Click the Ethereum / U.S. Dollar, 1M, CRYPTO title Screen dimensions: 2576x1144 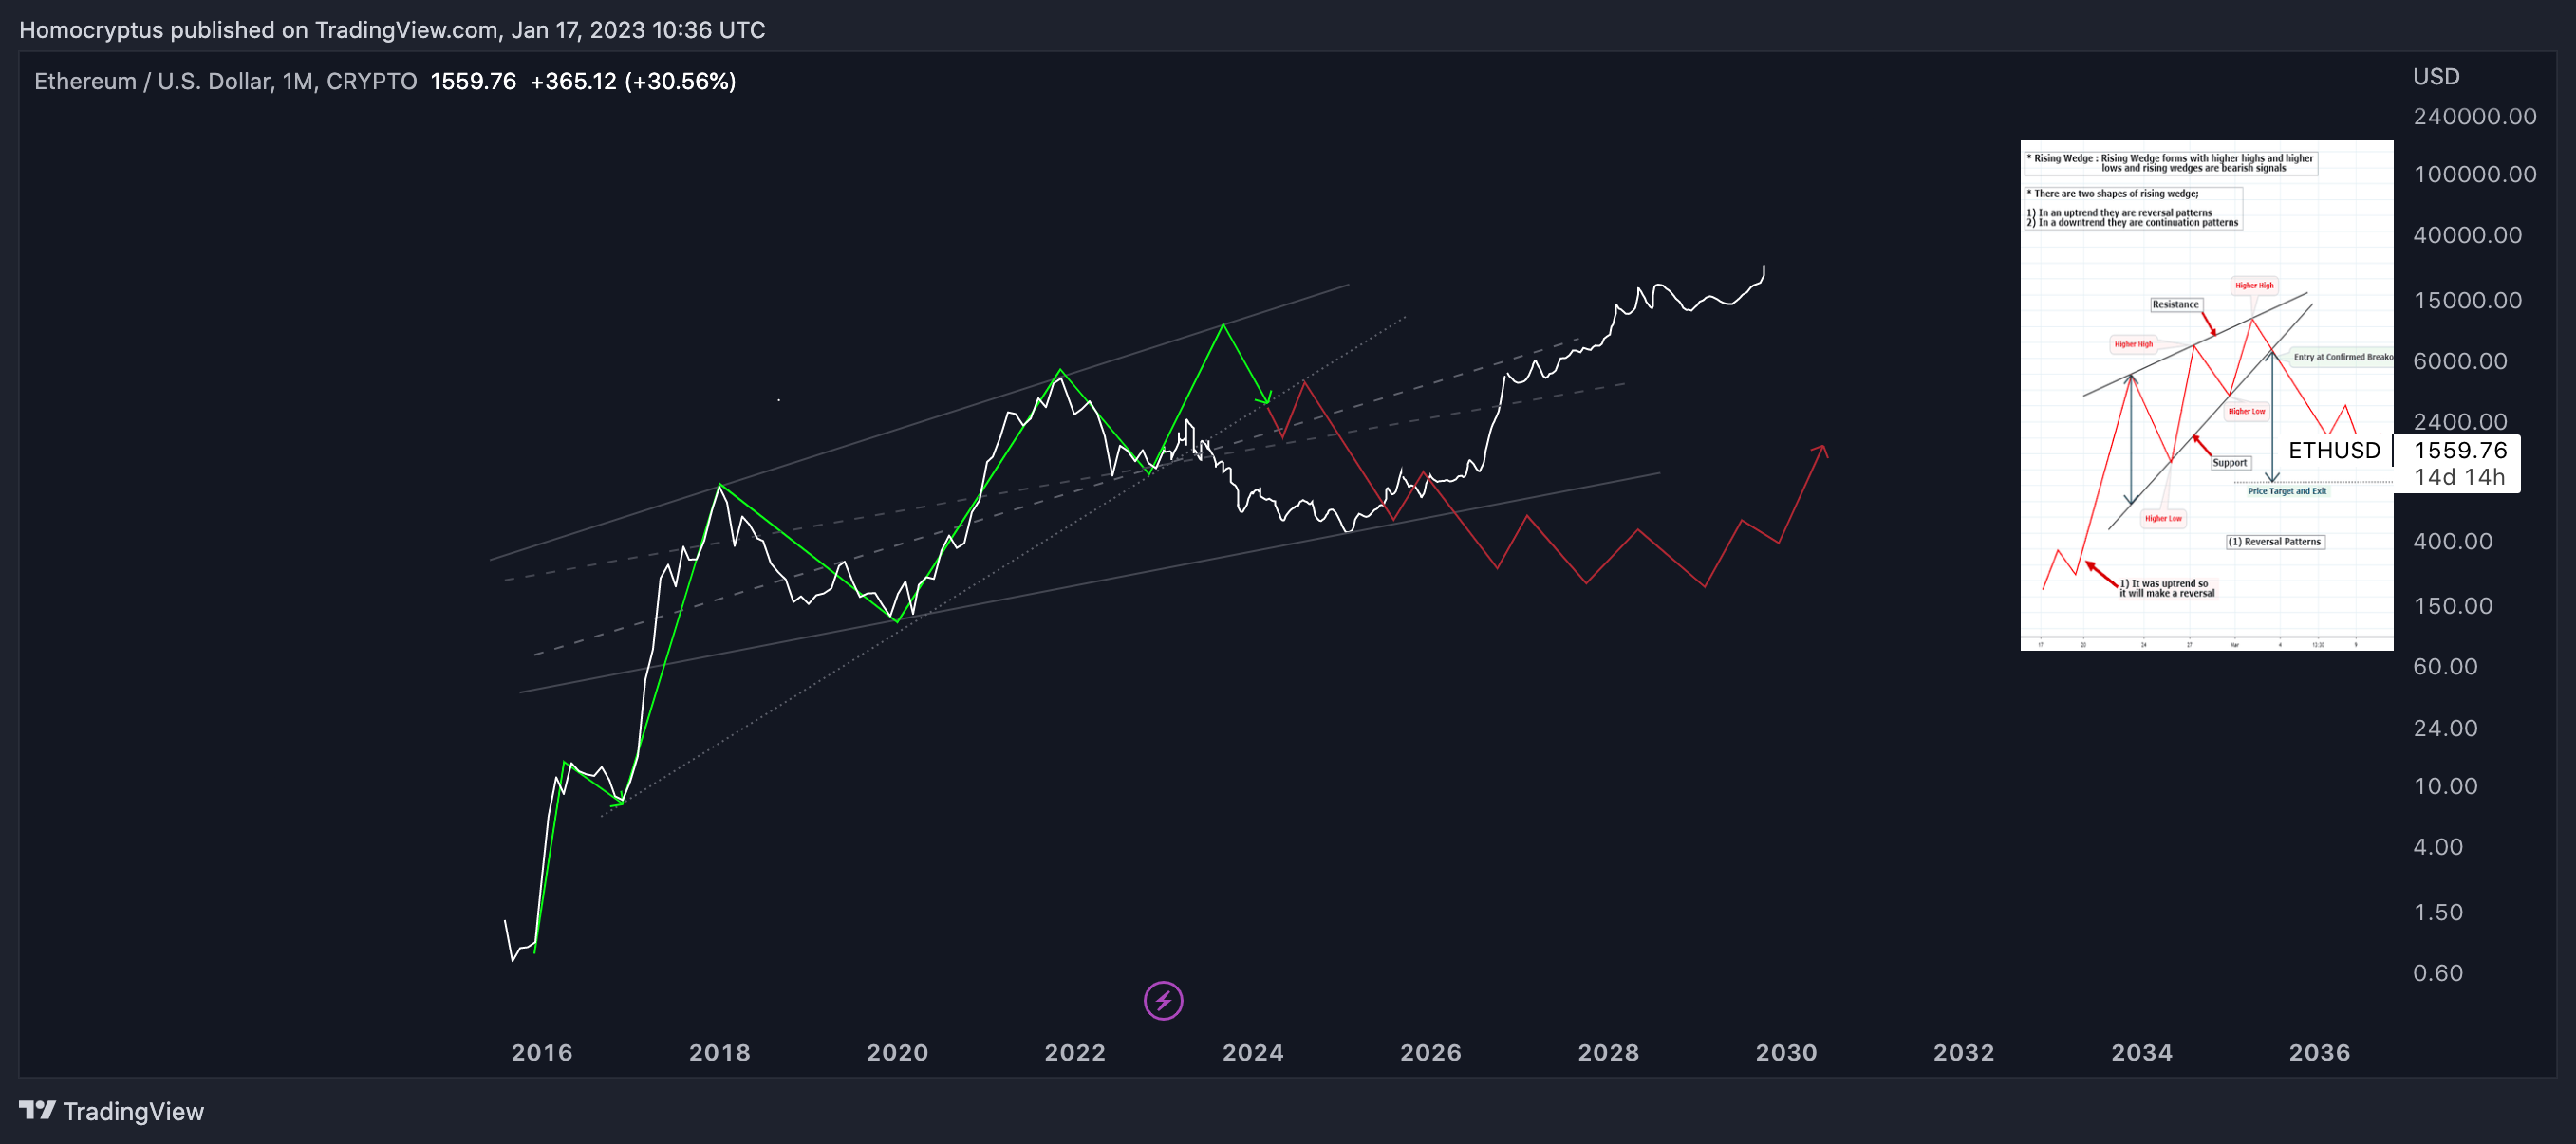[226, 81]
